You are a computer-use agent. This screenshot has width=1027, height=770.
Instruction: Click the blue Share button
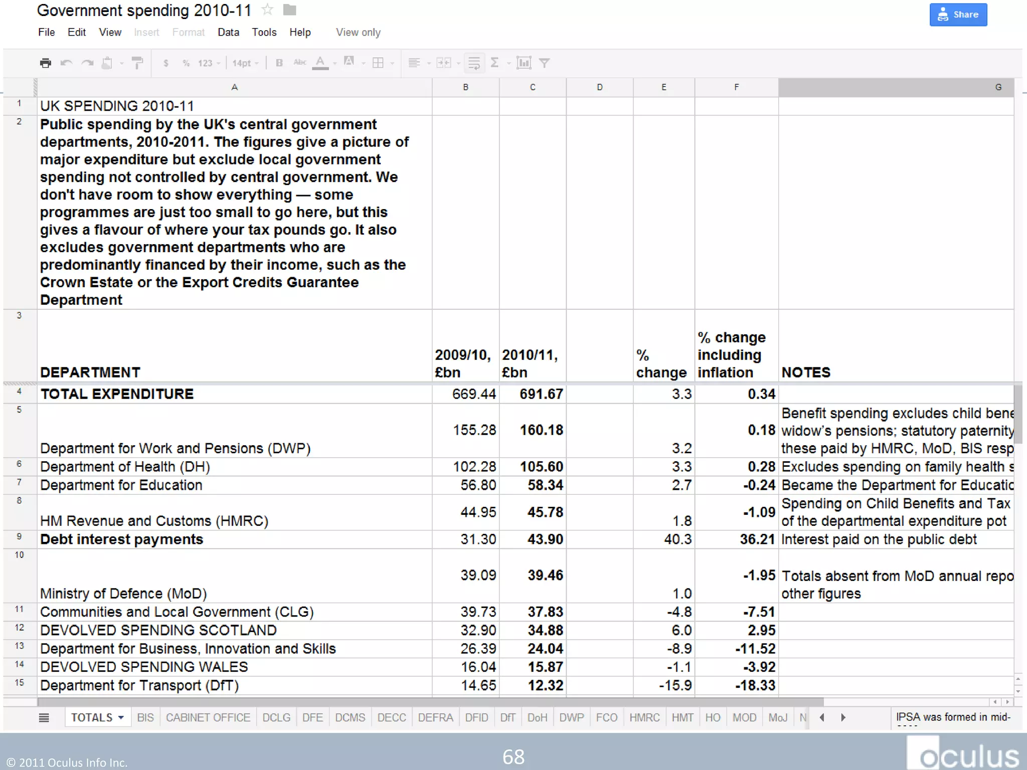coord(958,15)
